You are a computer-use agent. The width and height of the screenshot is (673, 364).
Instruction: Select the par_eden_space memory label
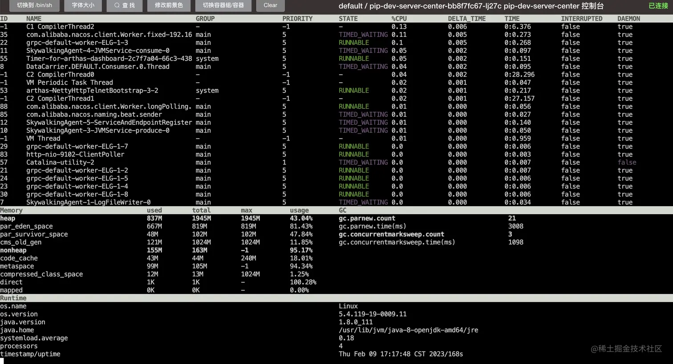point(26,227)
